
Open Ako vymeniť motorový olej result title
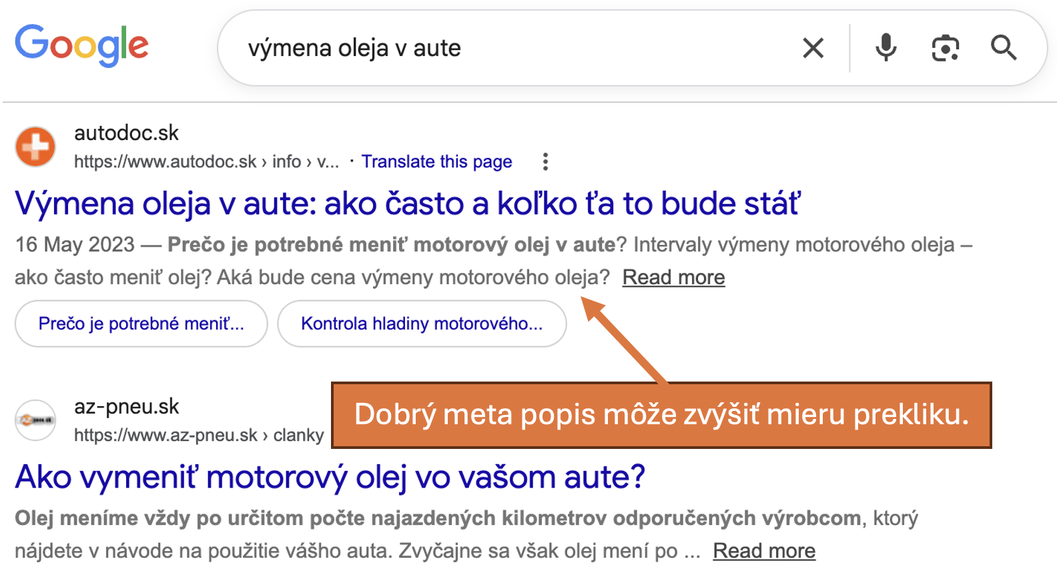click(x=330, y=477)
